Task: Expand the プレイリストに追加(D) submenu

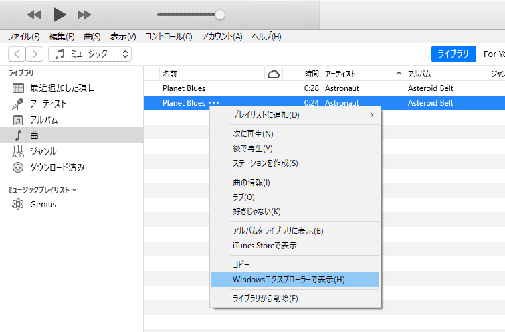Action: (x=295, y=114)
